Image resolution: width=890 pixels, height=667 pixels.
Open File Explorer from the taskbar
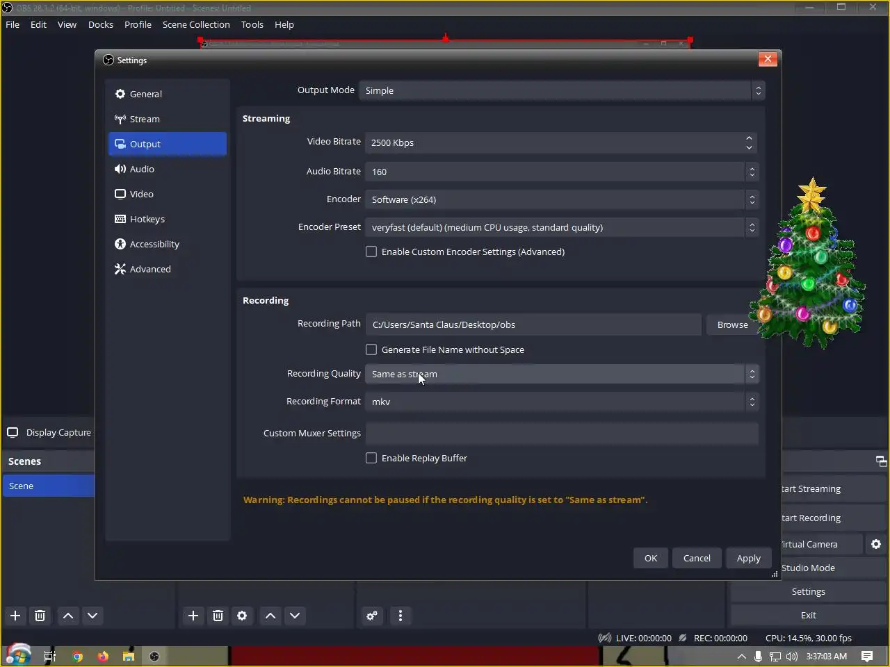[x=129, y=656]
